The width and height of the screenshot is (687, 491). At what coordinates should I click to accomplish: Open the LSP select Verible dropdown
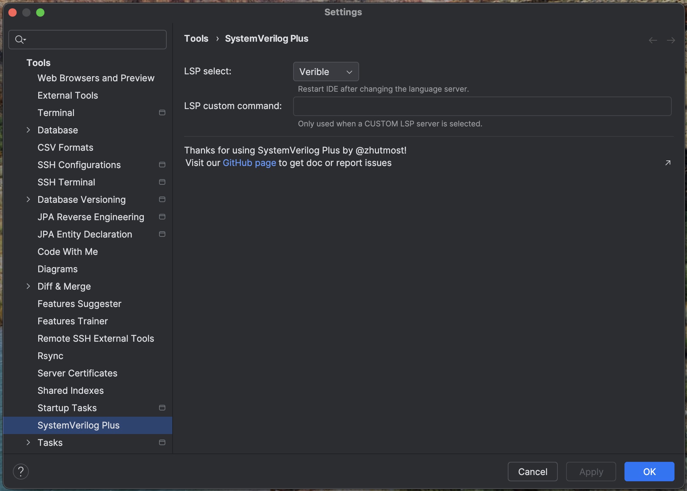(x=326, y=72)
